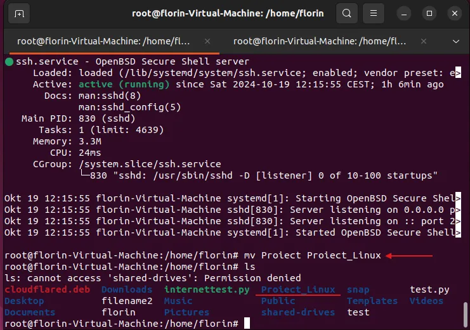Click the red arrow annotation
The height and width of the screenshot is (330, 470).
click(x=410, y=256)
